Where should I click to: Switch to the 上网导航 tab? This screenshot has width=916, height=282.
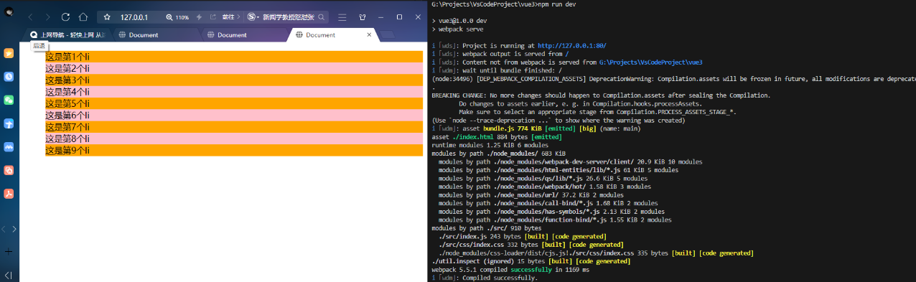[68, 34]
